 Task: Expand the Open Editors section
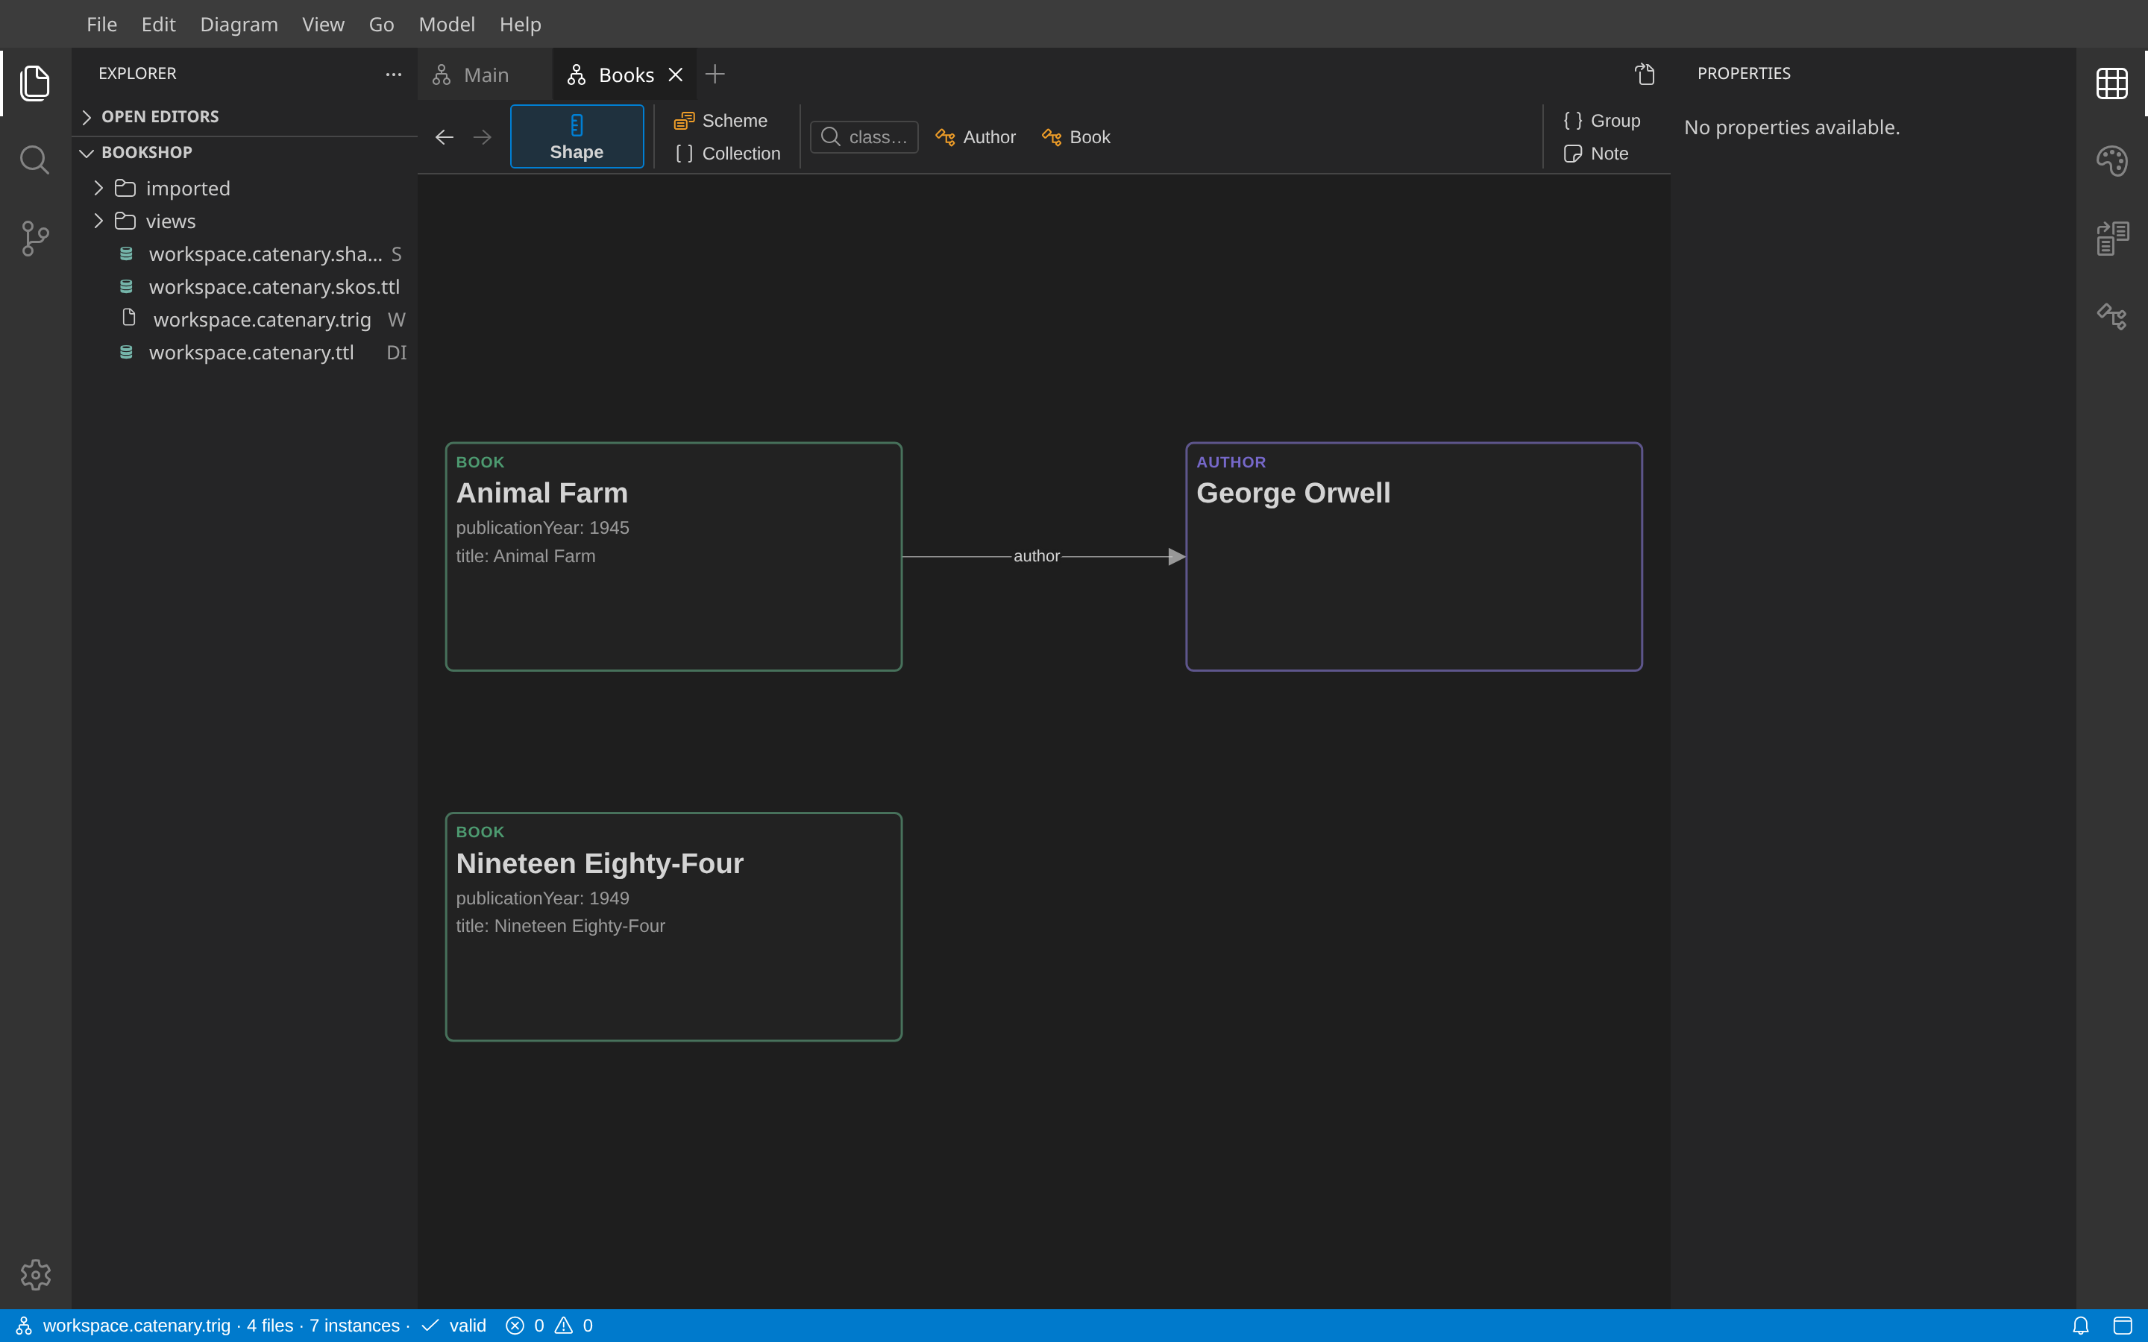click(244, 117)
